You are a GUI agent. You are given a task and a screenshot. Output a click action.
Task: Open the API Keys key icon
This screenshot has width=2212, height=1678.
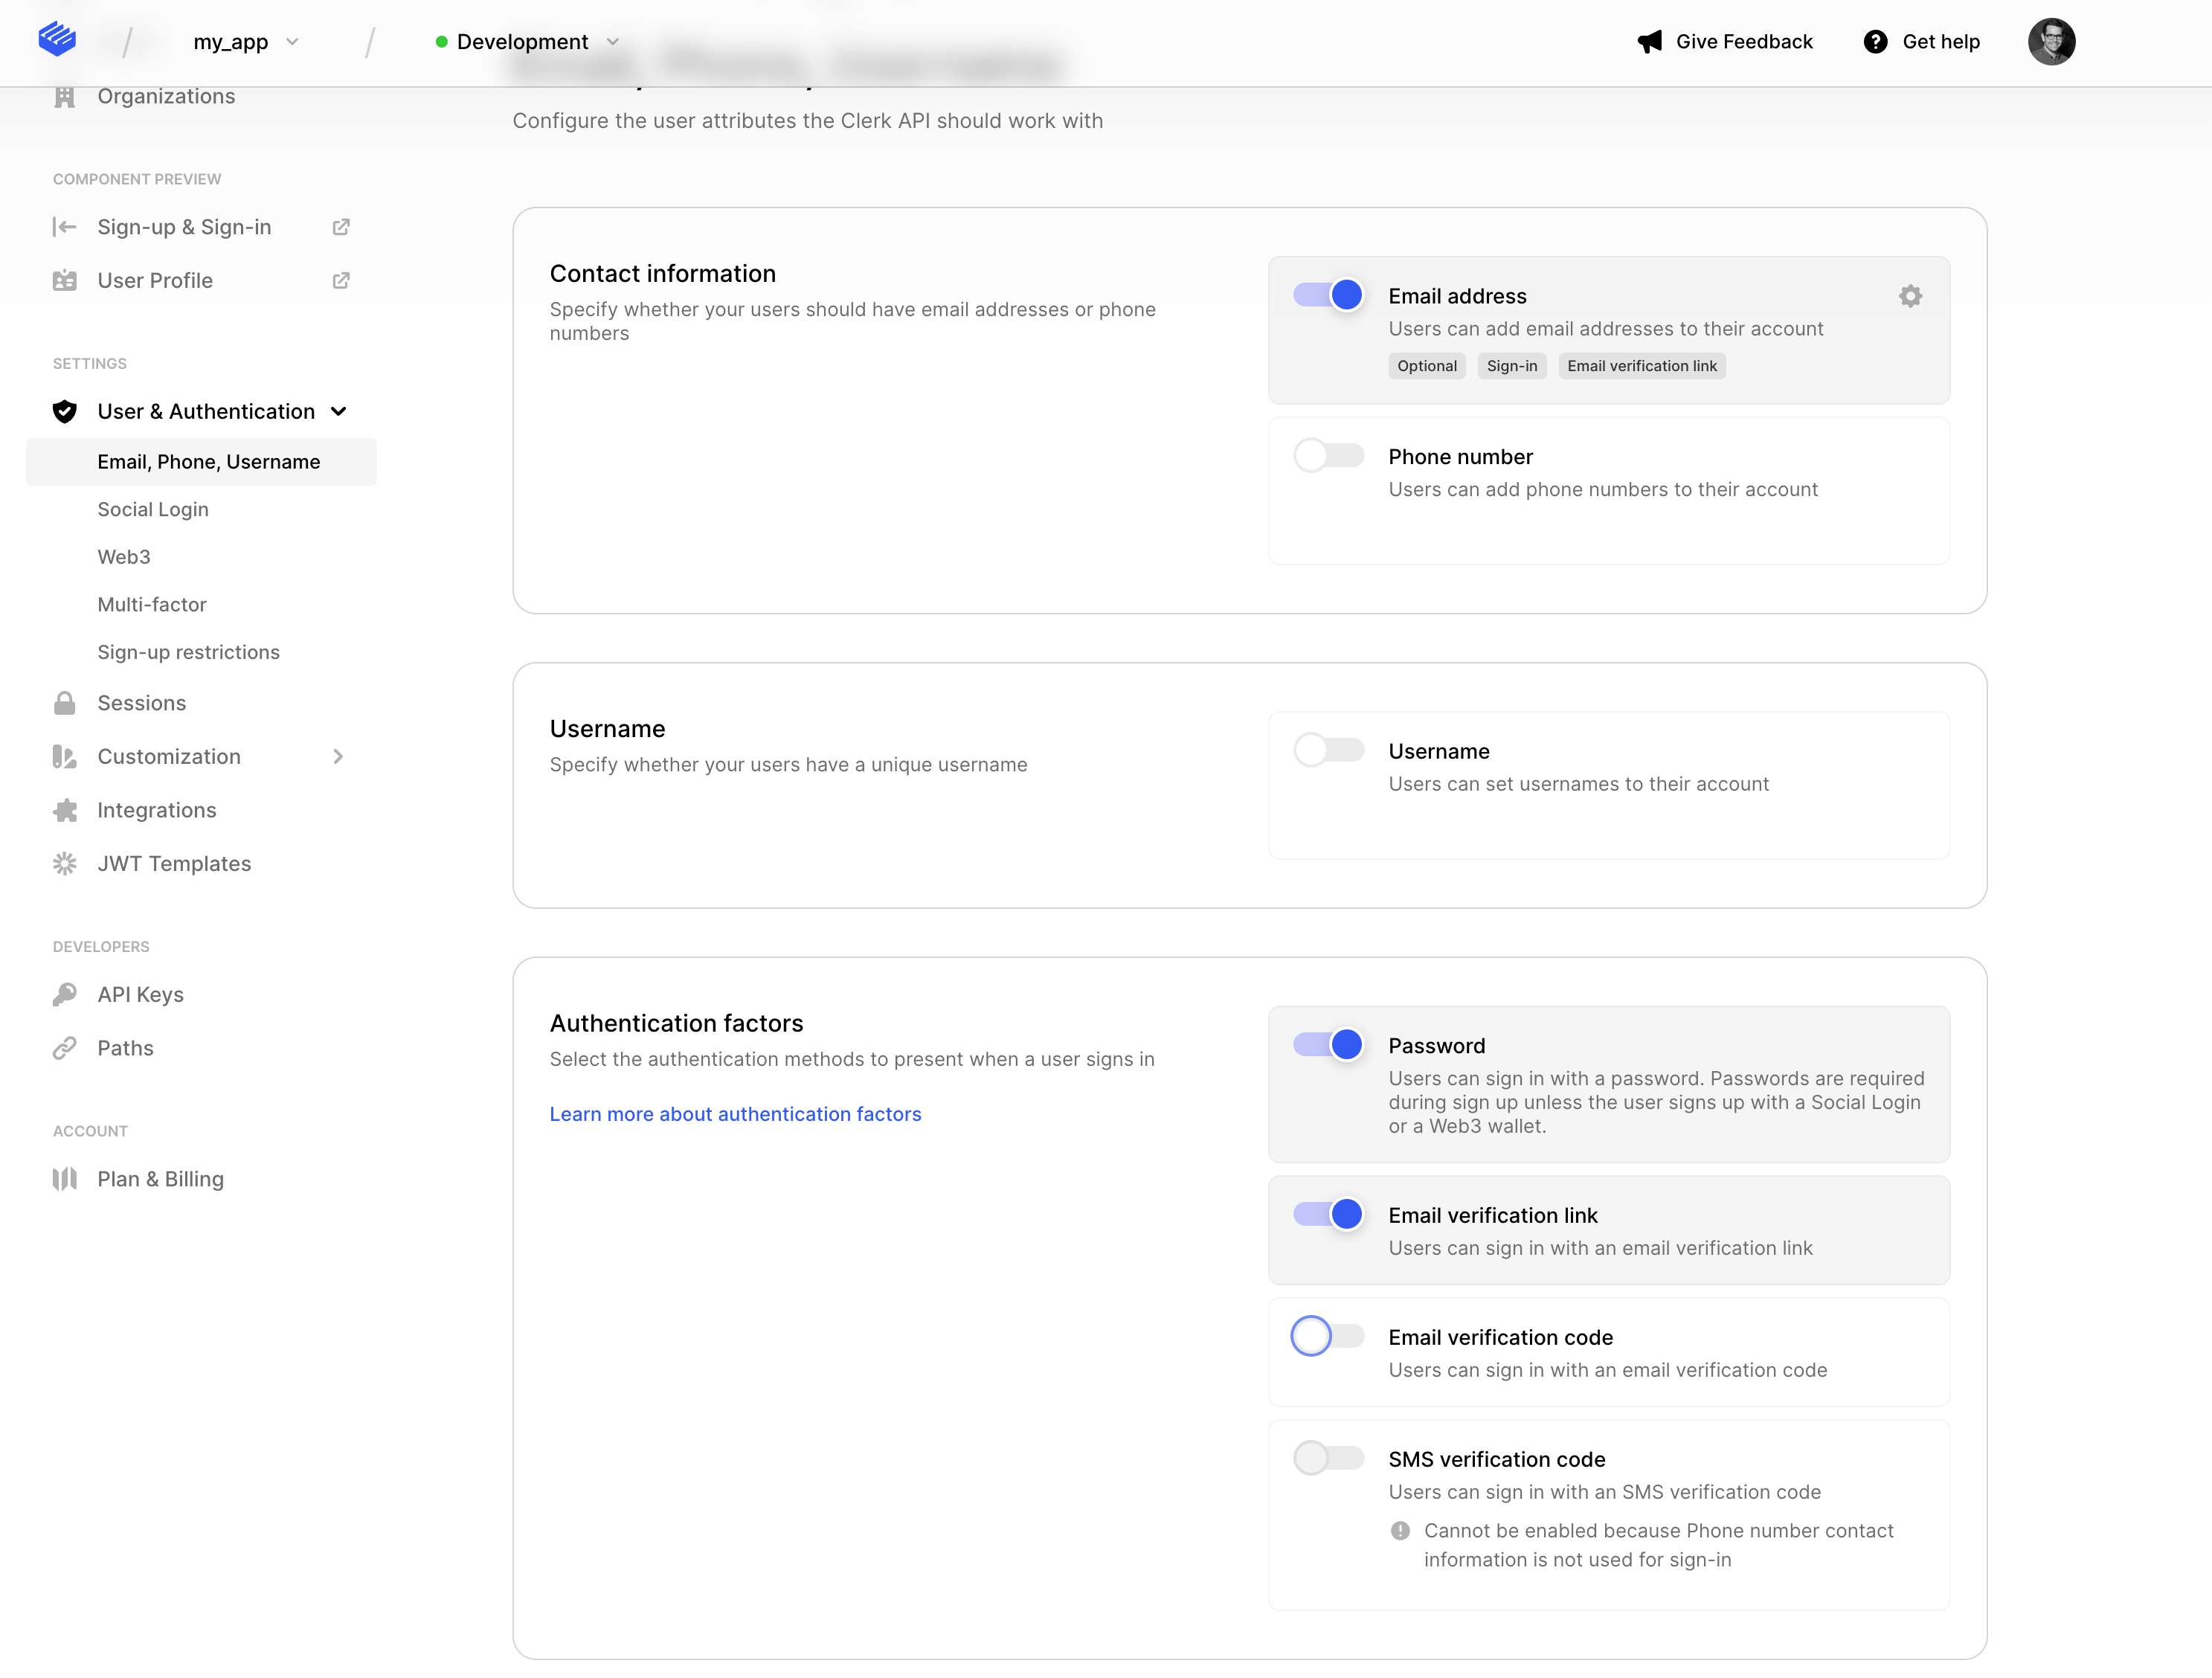tap(65, 994)
